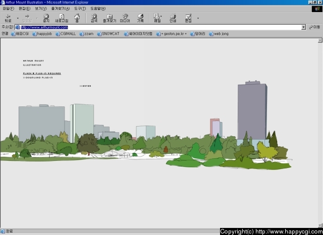Click the Back (뒤로) toolbar button
This screenshot has height=235, width=323.
[x=8, y=18]
